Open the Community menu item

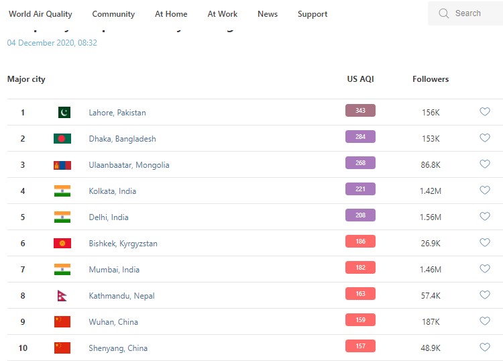(113, 14)
